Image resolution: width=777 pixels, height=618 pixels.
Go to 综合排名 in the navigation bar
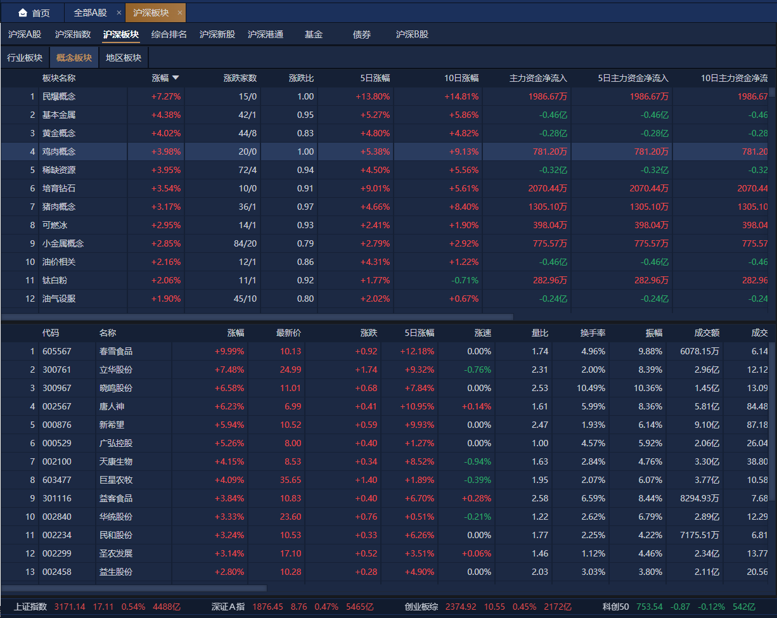click(169, 34)
